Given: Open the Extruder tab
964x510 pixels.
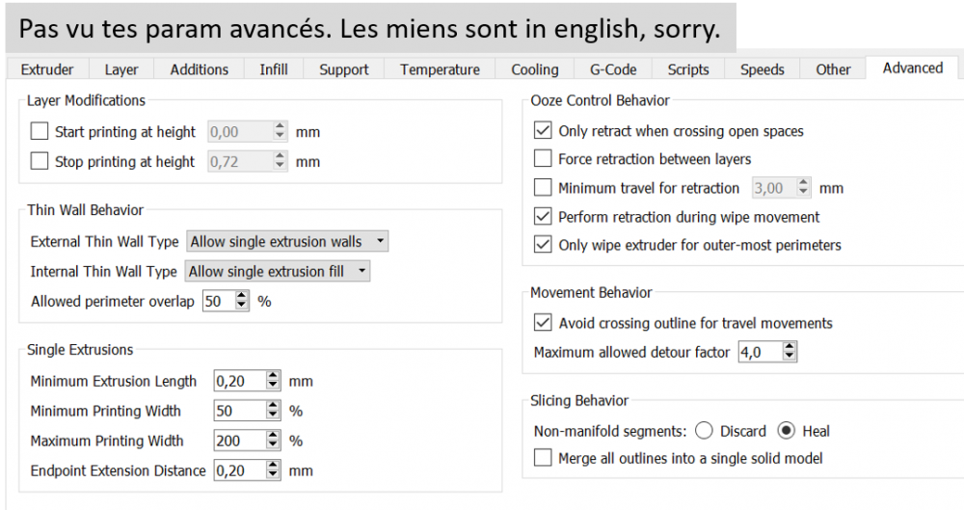Looking at the screenshot, I should point(47,69).
